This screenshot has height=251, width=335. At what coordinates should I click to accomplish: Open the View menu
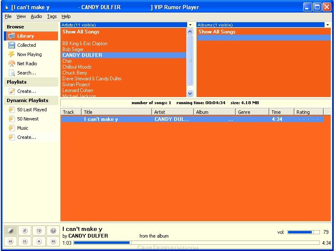point(21,16)
